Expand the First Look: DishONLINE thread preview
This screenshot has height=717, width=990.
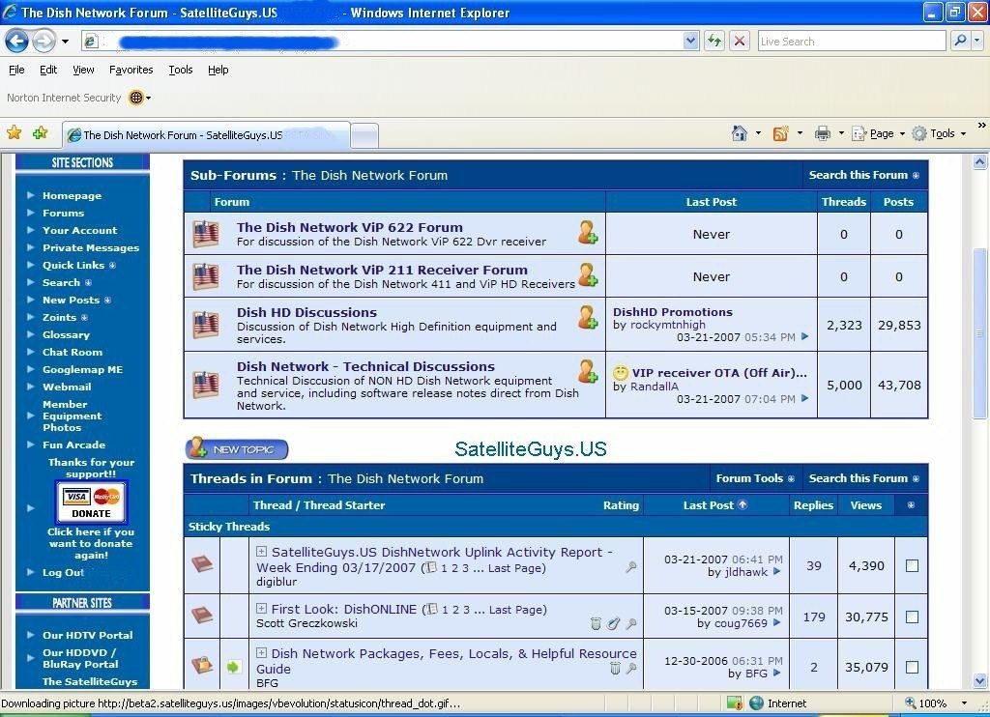[x=261, y=609]
